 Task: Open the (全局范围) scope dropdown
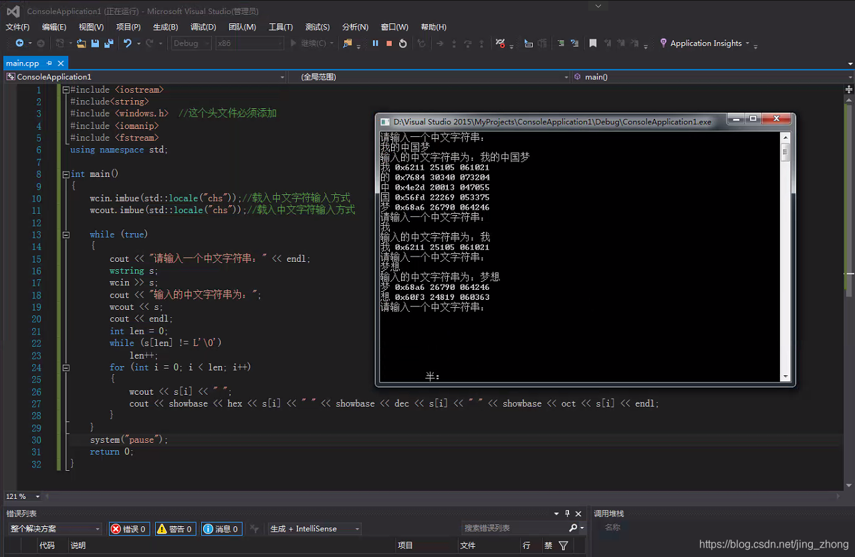click(430, 77)
